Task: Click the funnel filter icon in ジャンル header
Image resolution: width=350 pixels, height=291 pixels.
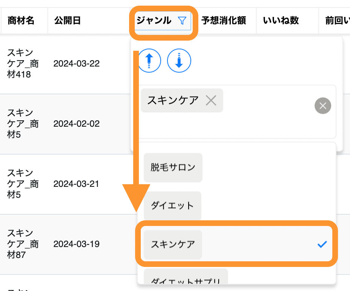Action: tap(182, 20)
